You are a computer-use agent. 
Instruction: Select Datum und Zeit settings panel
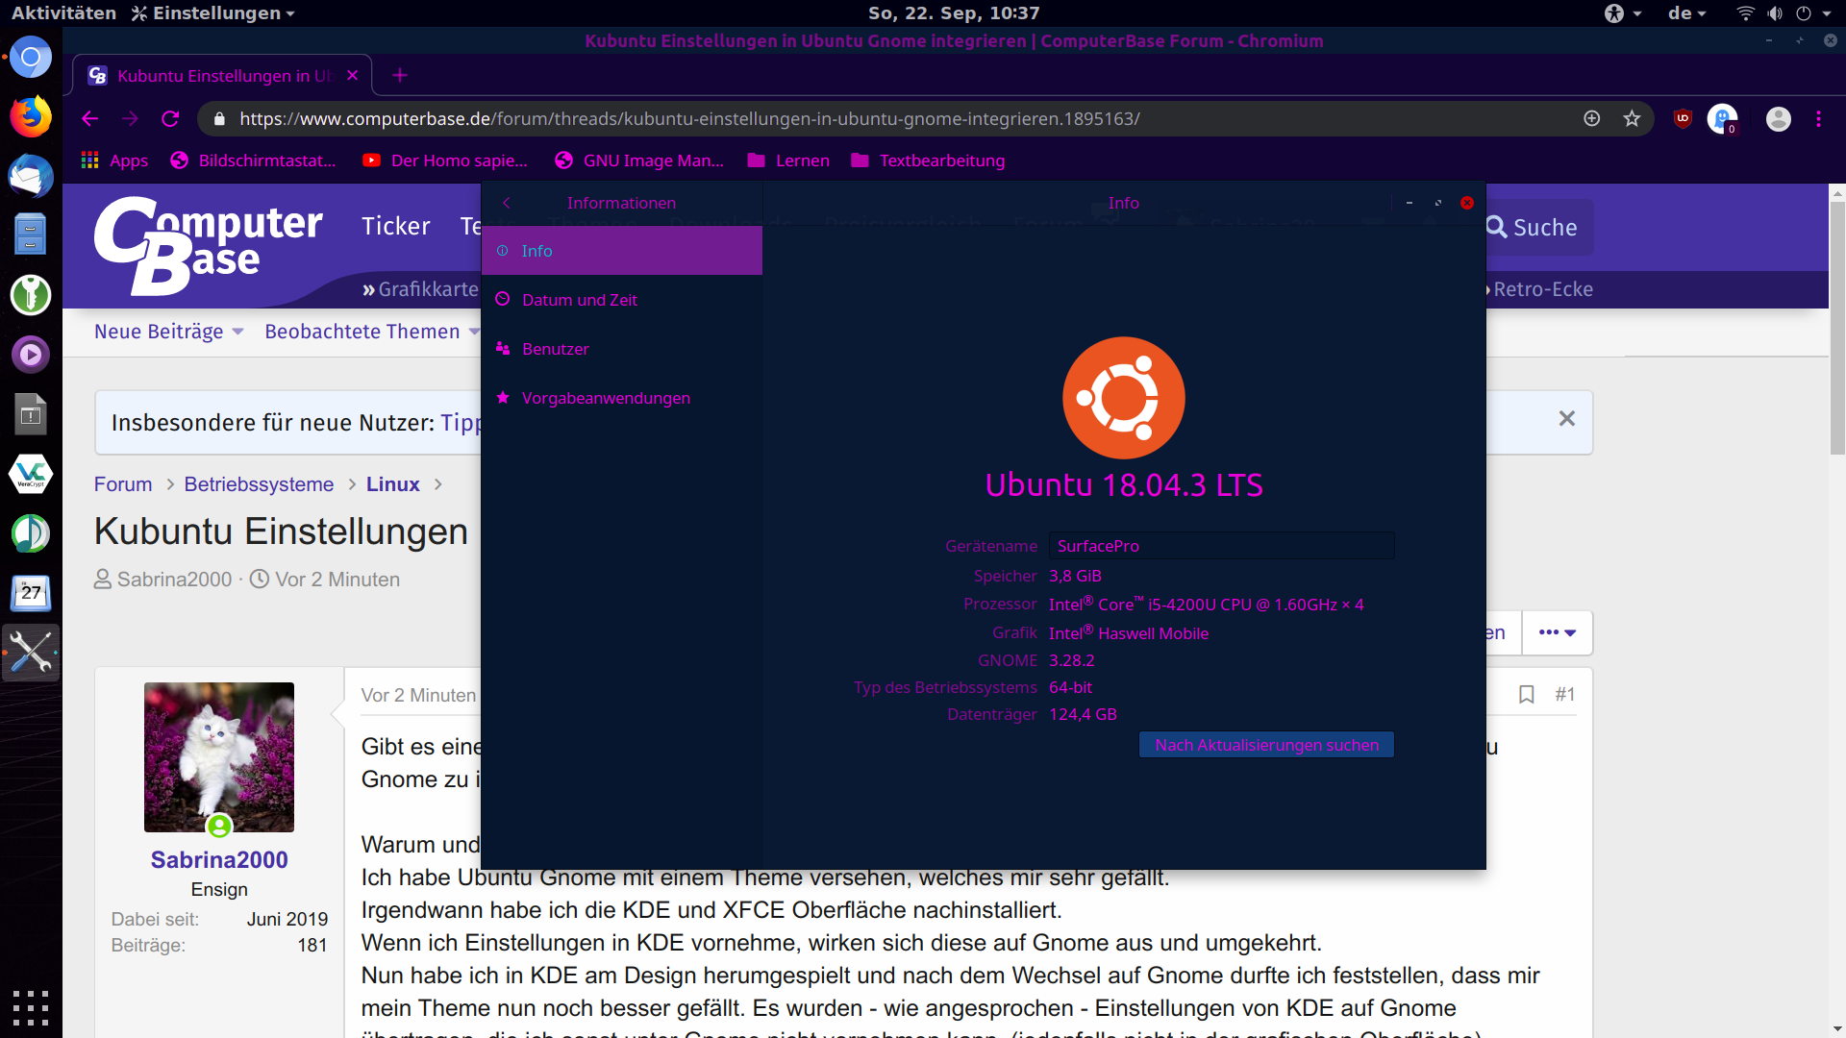[579, 300]
